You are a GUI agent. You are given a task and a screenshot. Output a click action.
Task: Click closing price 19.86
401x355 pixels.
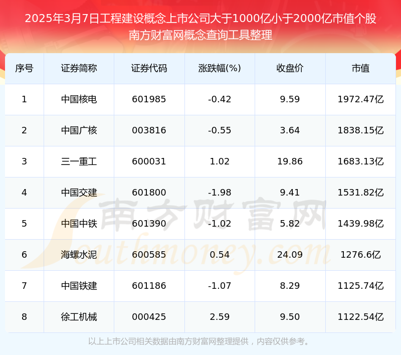290,161
